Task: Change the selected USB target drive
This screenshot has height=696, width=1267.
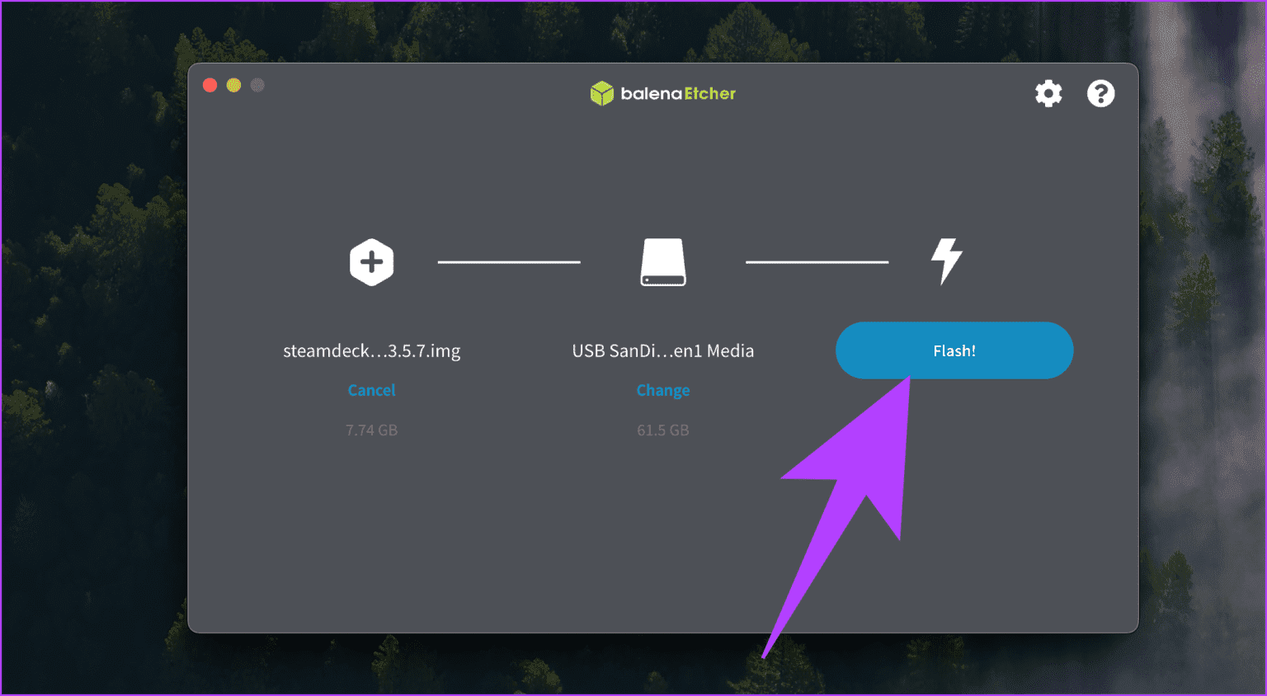Action: tap(663, 390)
